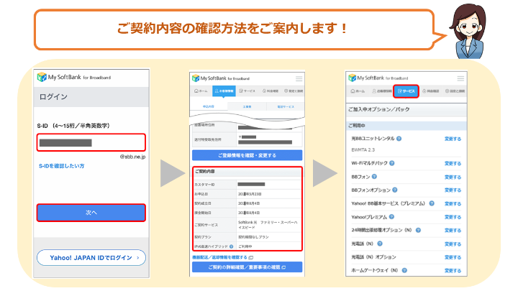This screenshot has height=291, width=518.
Task: Open help icon beside BBフォンオプション
Action: pyautogui.click(x=395, y=190)
